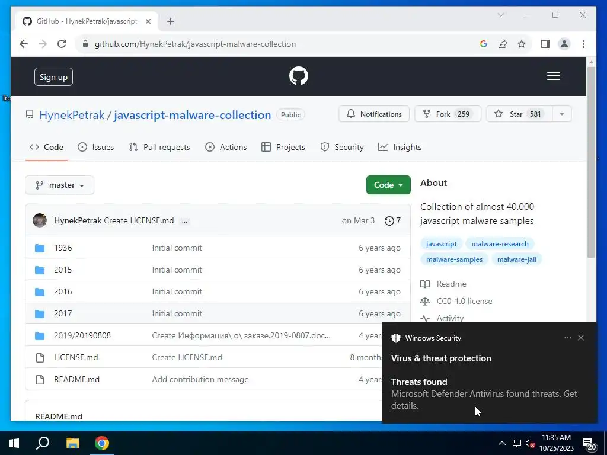Viewport: 607px width, 455px height.
Task: Click the malware-research topic tag
Action: point(500,244)
